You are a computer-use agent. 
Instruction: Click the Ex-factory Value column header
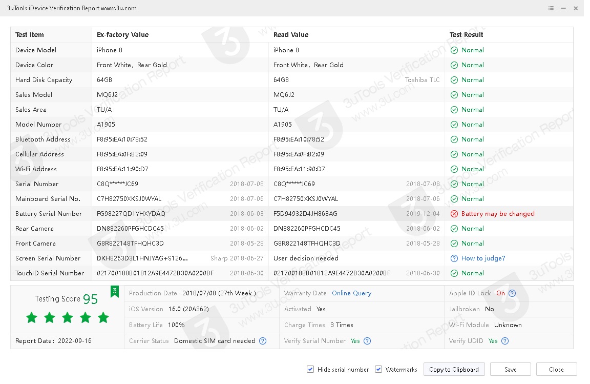pos(123,35)
